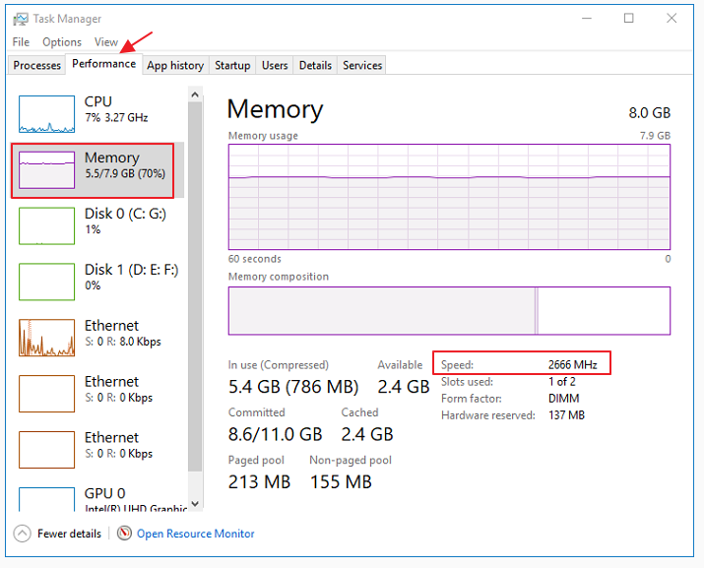Screen dimensions: 704x568
Task: Select the Disk 1 (D: E: F:) graph thumbnail
Action: point(46,282)
